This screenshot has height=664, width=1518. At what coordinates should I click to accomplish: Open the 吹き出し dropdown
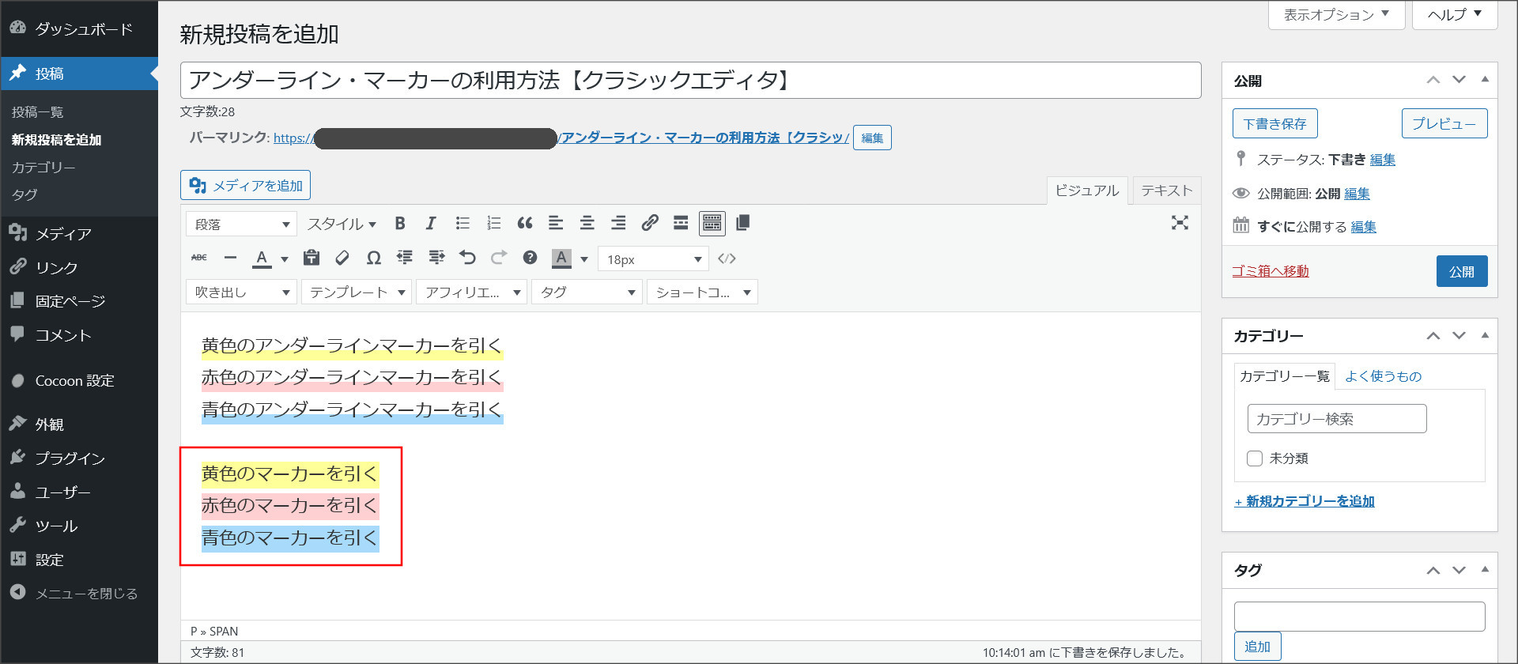[241, 292]
